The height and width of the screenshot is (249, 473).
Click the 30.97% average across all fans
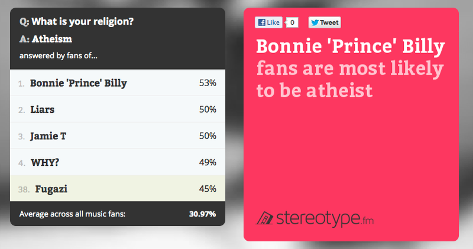pos(202,214)
